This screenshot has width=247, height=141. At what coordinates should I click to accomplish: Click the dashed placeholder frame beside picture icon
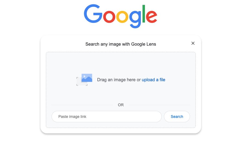pos(79,82)
